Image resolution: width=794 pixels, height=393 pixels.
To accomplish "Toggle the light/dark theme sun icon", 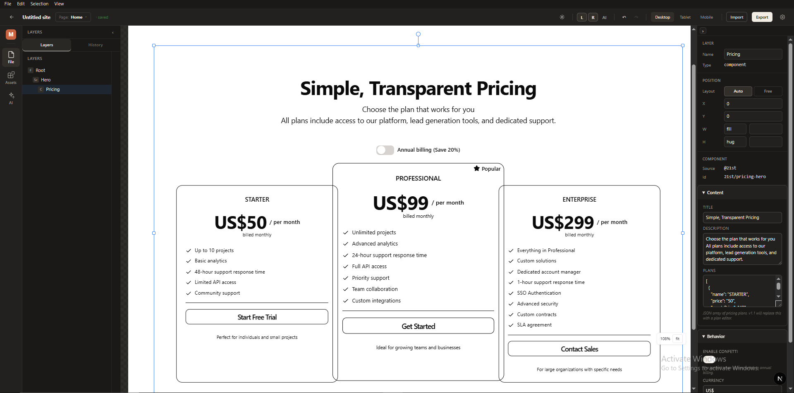I will 562,17.
